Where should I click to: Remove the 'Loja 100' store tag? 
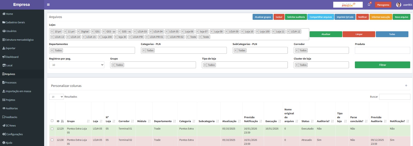pos(257,32)
